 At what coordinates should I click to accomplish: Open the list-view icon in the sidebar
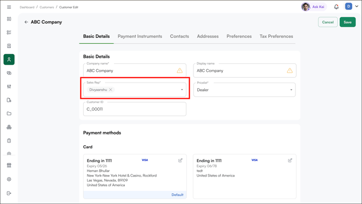click(9, 32)
